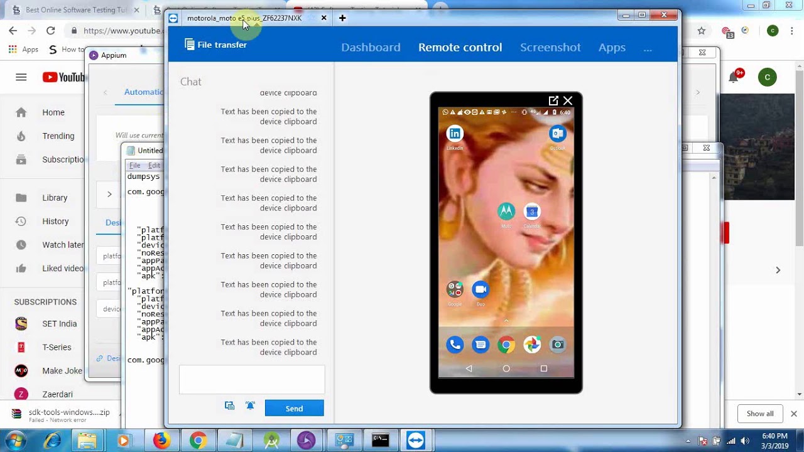This screenshot has height=452, width=804.
Task: Close the motorola_moto session tab
Action: click(x=323, y=18)
